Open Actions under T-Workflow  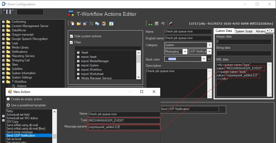[x=22, y=86]
